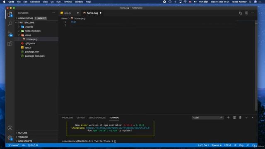
Task: Change end of line sequence LF
Action: point(235,145)
